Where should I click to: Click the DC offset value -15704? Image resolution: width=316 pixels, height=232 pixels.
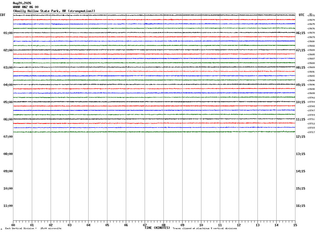(x=311, y=102)
